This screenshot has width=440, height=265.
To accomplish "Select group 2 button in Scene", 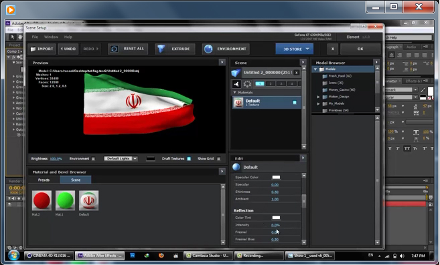I will [x=271, y=83].
